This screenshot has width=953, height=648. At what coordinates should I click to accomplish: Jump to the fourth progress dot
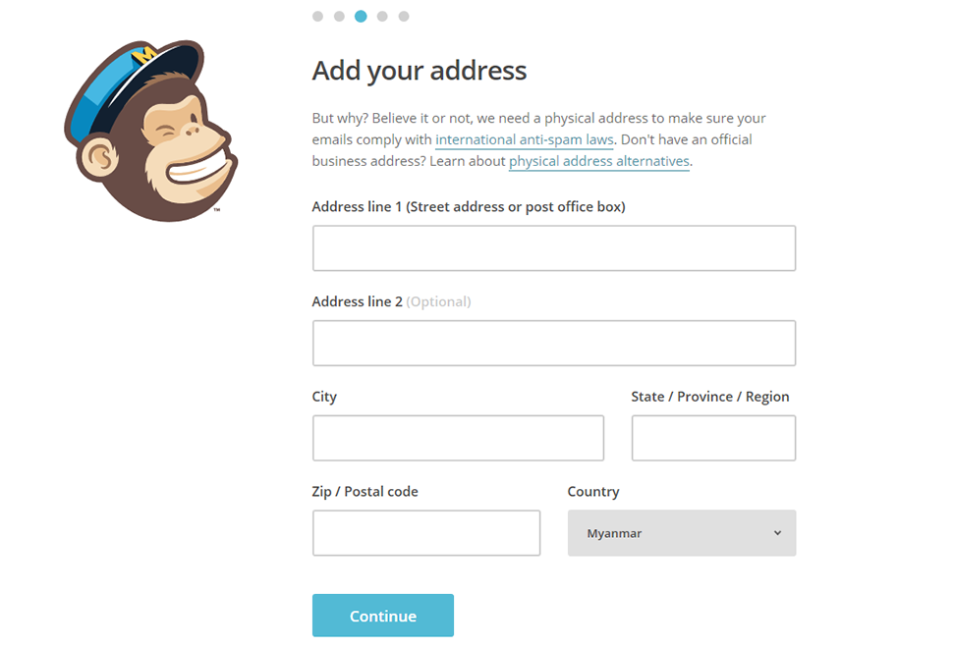coord(382,16)
